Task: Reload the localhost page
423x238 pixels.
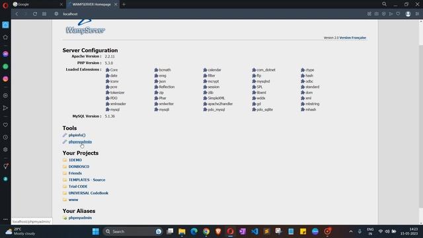Action: click(35, 14)
